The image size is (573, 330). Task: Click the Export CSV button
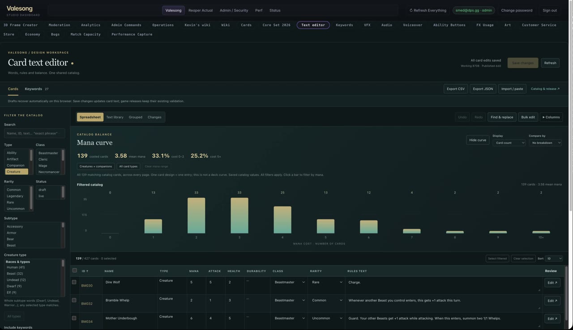click(x=456, y=89)
